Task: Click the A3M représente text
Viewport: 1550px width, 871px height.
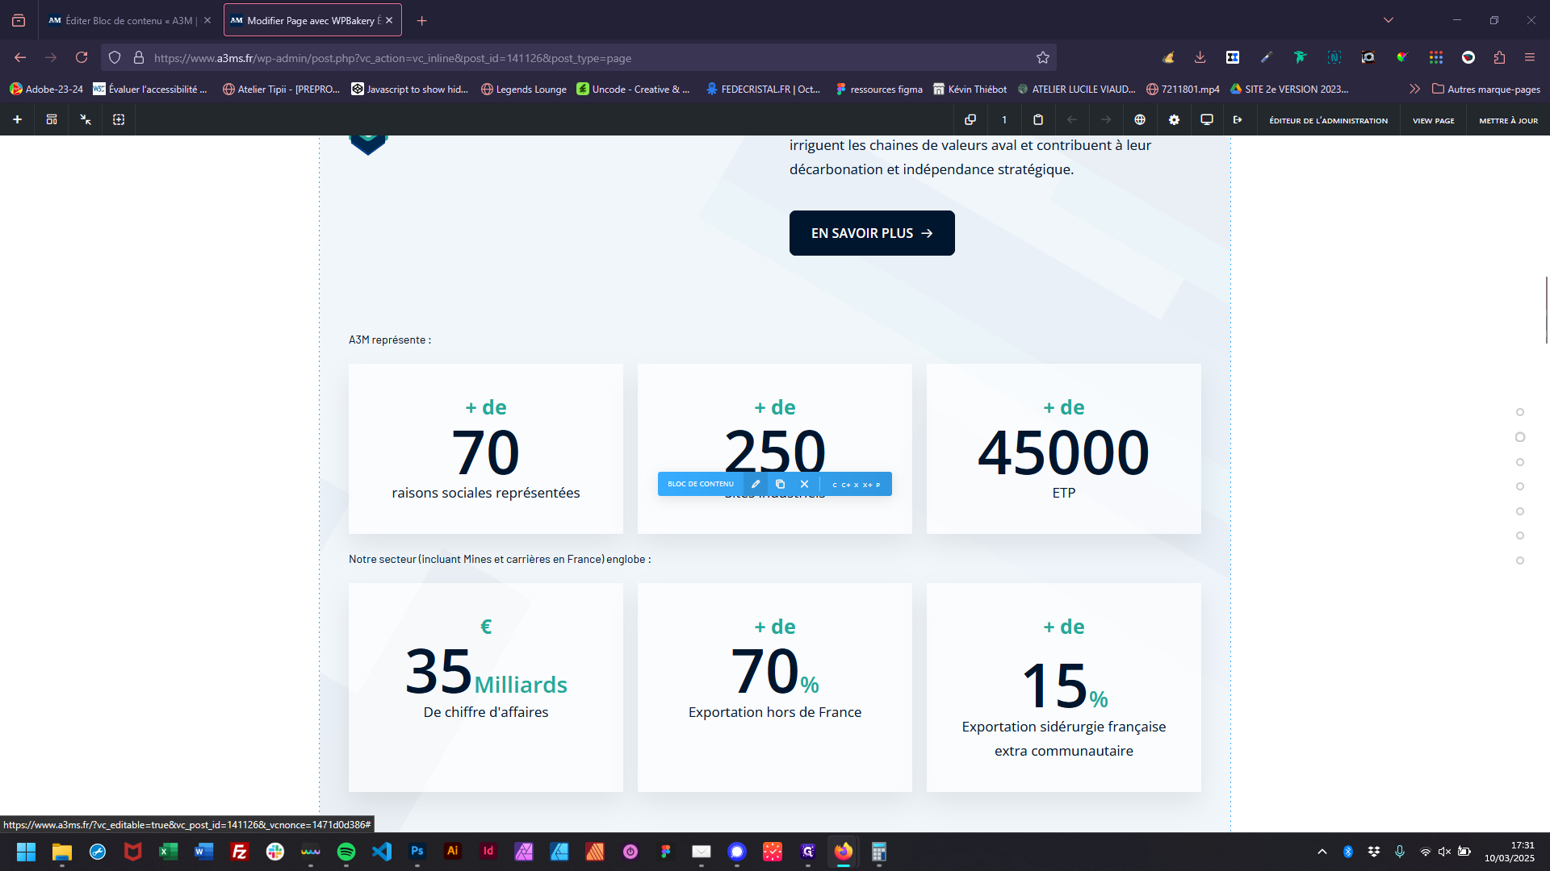Action: point(390,340)
